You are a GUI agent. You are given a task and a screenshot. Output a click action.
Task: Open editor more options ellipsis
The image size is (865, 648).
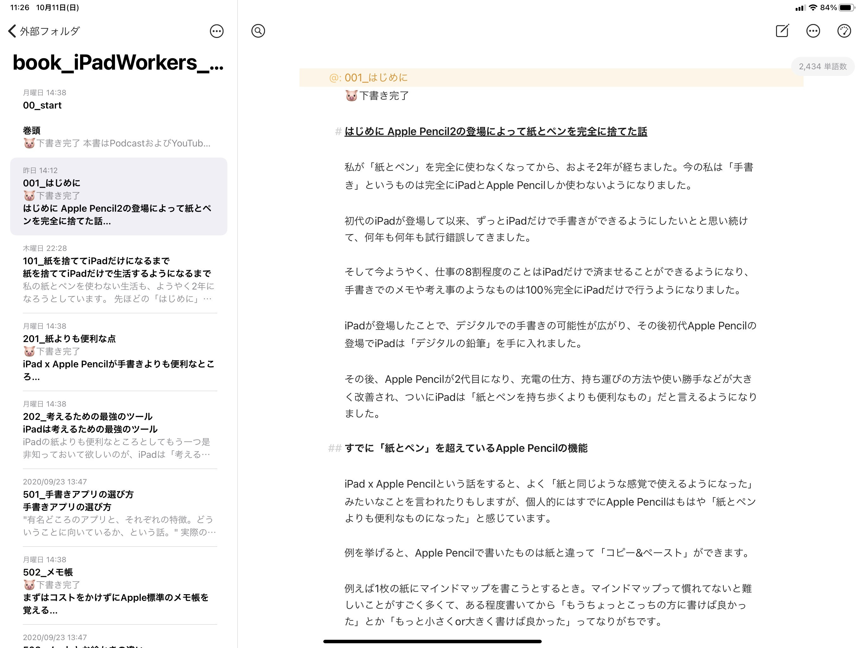813,31
